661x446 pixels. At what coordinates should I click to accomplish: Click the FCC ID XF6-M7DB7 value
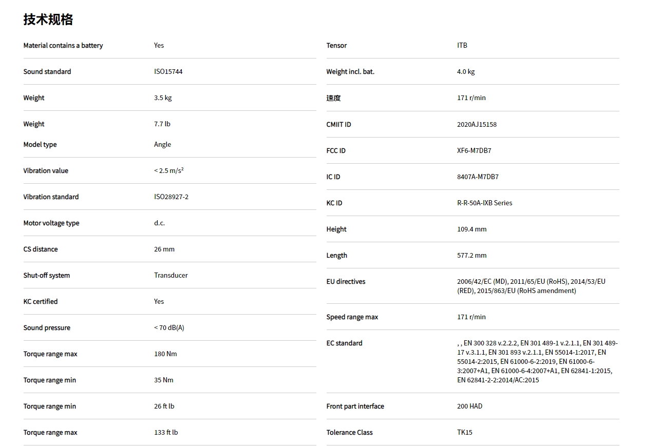pos(474,151)
